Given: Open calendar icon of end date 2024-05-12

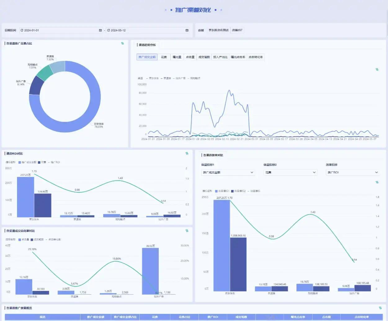Looking at the screenshot, I should click(x=187, y=30).
